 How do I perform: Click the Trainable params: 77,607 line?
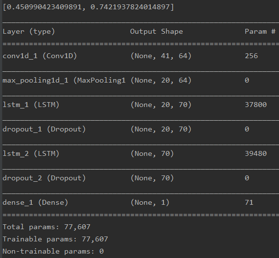click(x=55, y=239)
